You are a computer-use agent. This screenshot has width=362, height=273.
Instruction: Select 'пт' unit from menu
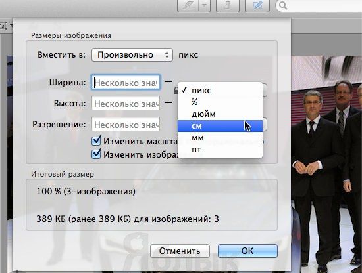click(220, 150)
